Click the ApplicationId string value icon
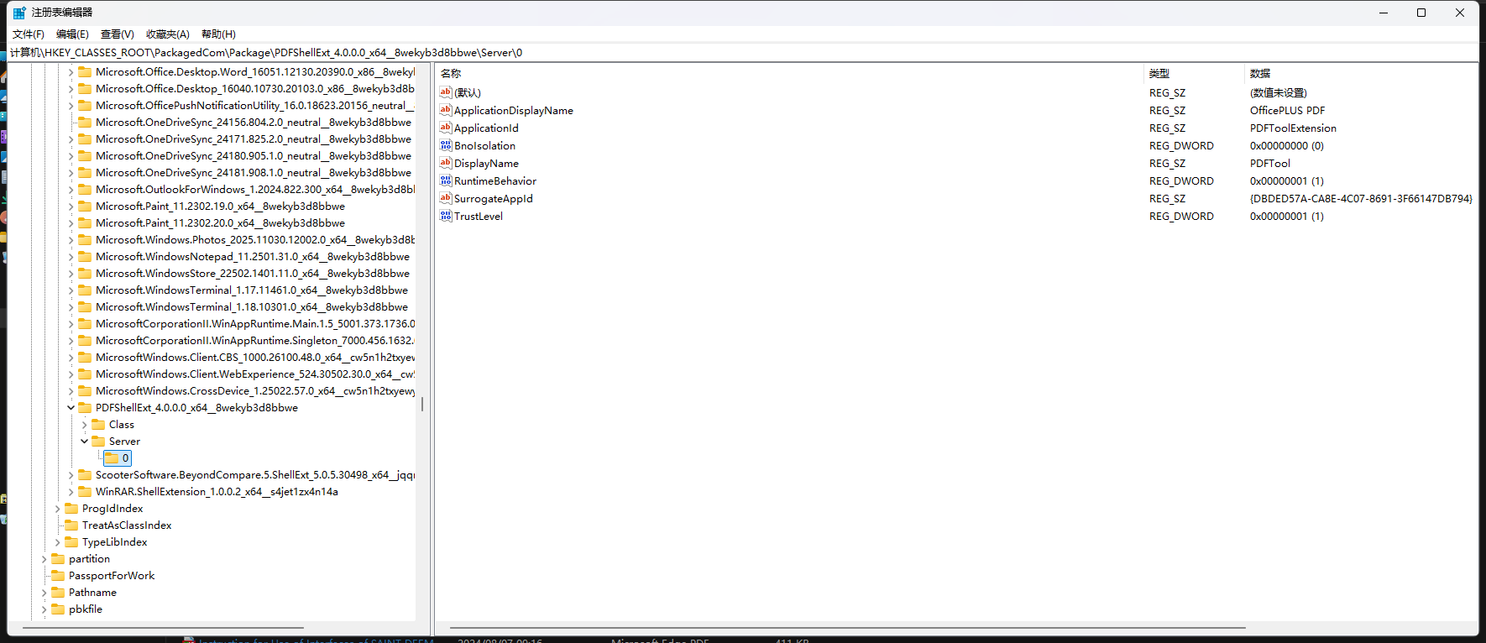Viewport: 1486px width, 643px height. [x=446, y=128]
